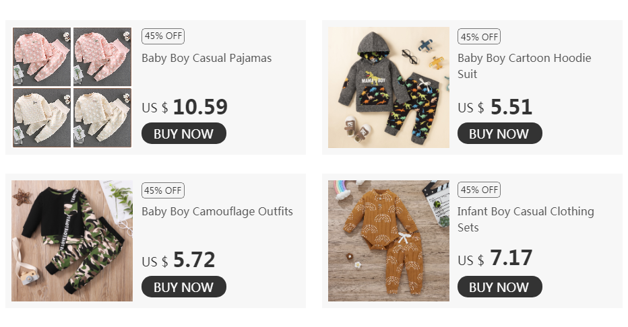The height and width of the screenshot is (327, 628).
Task: Buy the Baby Boy Camouflage Outfits now
Action: coord(183,287)
